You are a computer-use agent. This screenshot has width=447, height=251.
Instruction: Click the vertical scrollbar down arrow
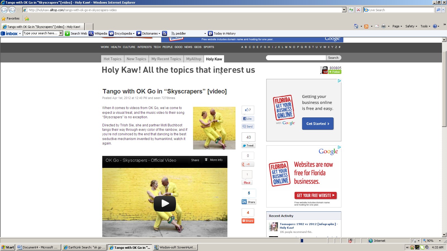[x=444, y=235]
